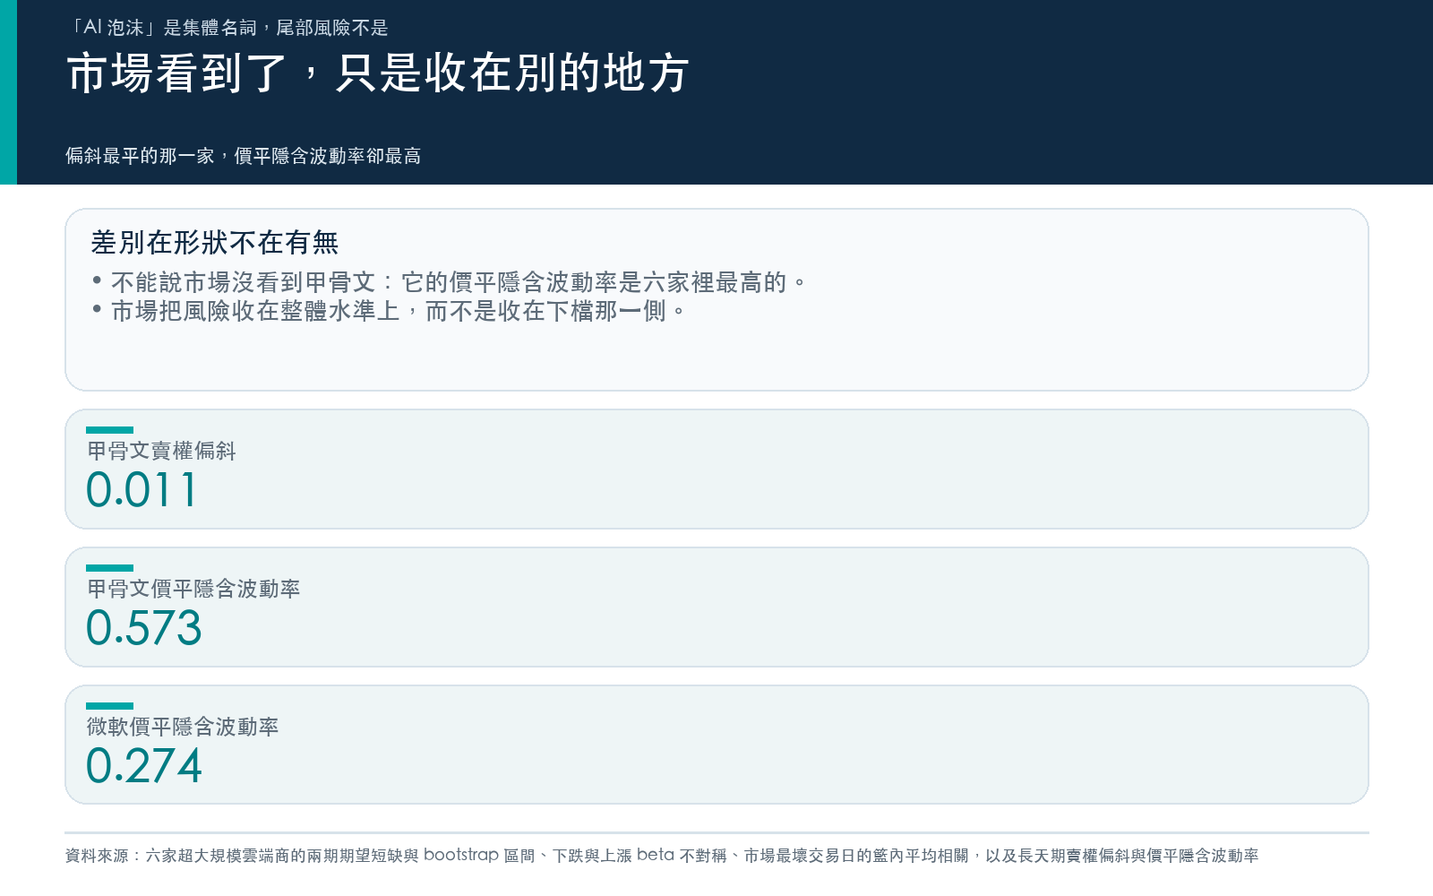Click the value 0.274
This screenshot has width=1433, height=896.
click(144, 766)
